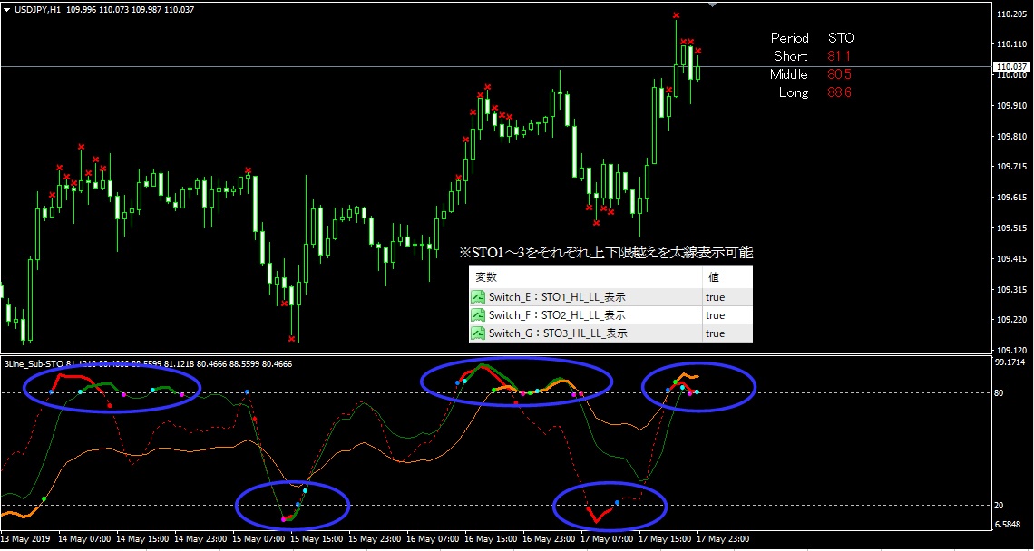Image resolution: width=1034 pixels, height=551 pixels.
Task: Open the chart menu triangle beside USDJPY,H1
Action: (6, 11)
